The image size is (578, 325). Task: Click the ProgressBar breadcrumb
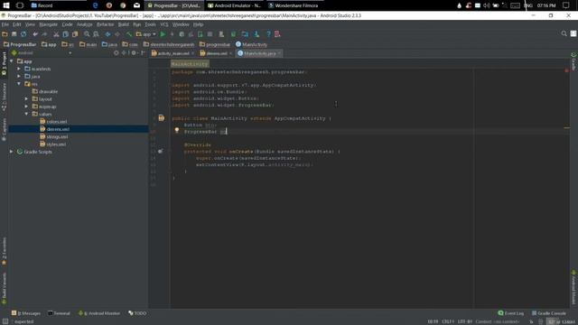pos(20,44)
